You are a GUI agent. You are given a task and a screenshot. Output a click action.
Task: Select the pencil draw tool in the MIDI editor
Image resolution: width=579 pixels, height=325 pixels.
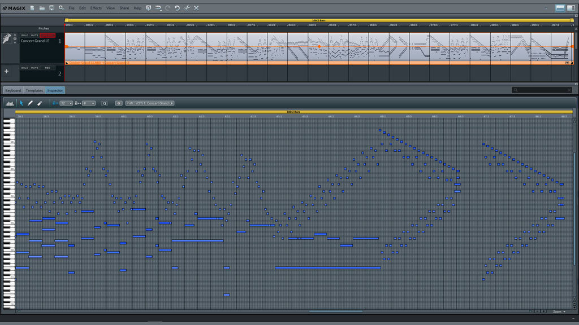tap(31, 103)
